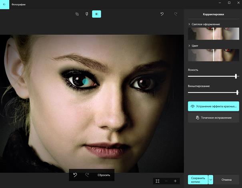
Task: Redo using bottom bar arrow
Action: (x=87, y=175)
